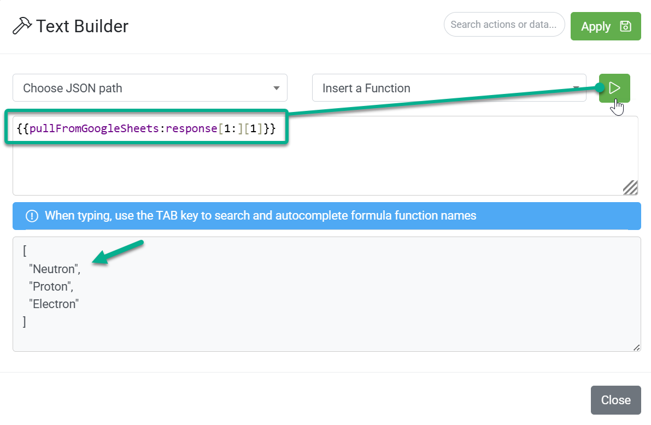
Task: Focus the Search actions or data field
Action: click(504, 25)
